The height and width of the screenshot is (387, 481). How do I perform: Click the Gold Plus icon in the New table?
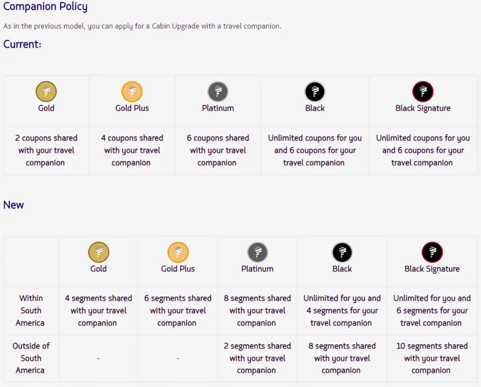tap(178, 252)
